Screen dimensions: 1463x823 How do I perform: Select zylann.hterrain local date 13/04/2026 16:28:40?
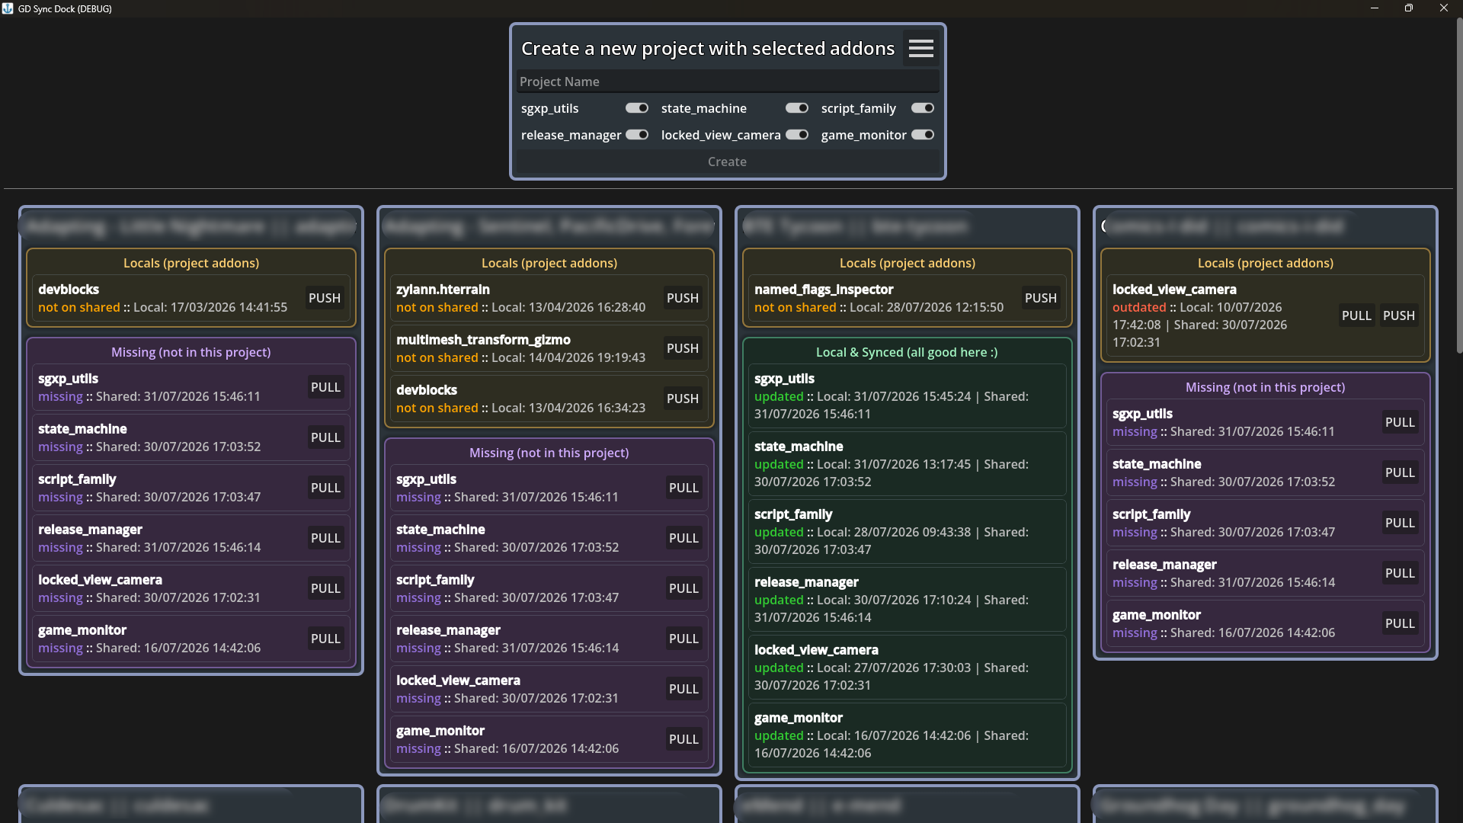point(587,307)
